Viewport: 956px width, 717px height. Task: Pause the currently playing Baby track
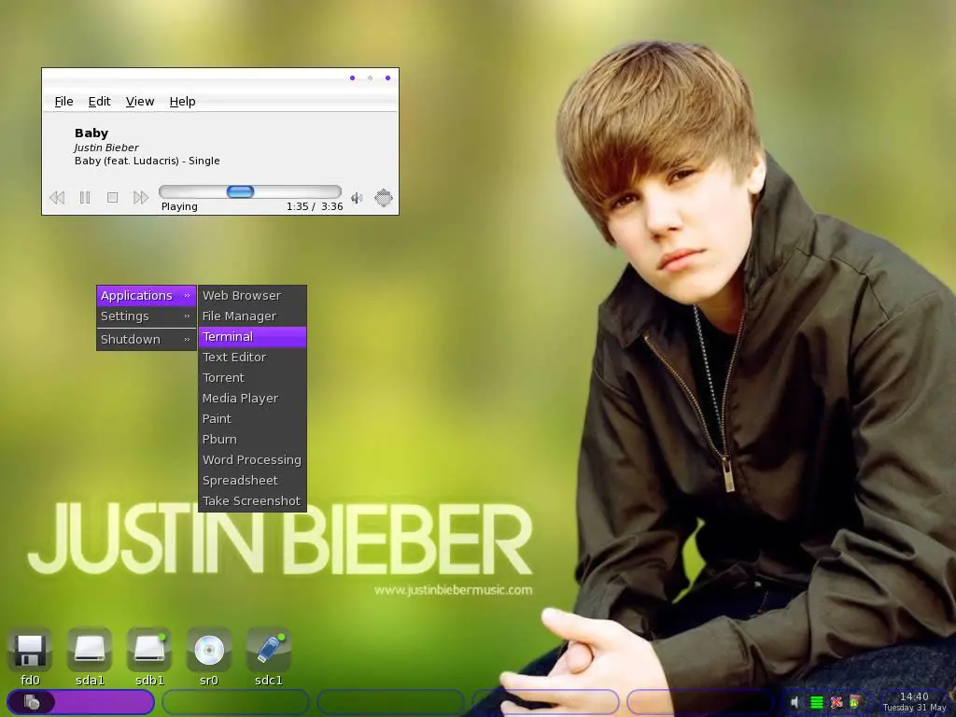coord(85,197)
